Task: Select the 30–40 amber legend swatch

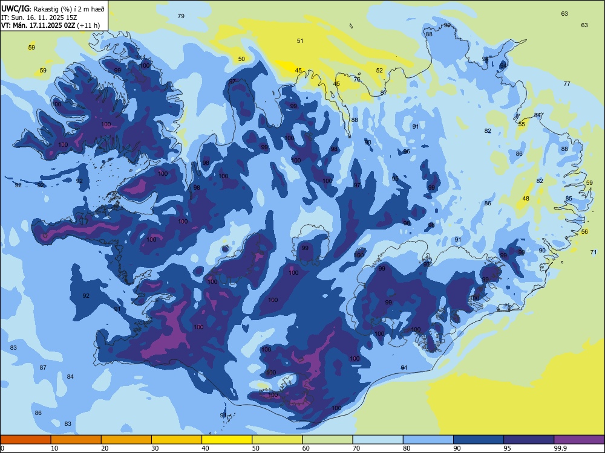Action: [177, 440]
